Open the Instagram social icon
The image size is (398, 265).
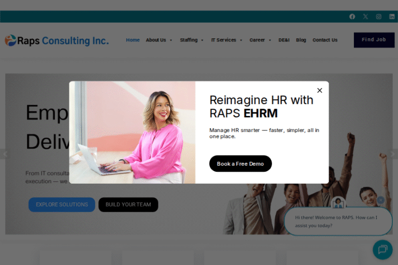[x=379, y=17]
